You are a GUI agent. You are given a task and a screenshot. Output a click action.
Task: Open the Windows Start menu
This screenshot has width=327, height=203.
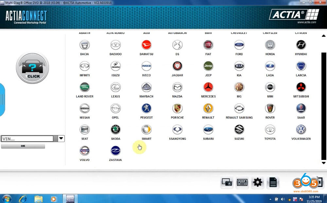tap(7, 199)
